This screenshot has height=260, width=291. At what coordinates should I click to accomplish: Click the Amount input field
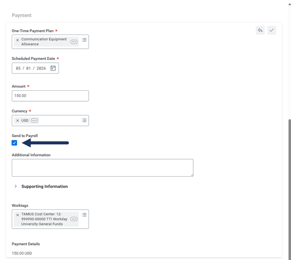50,96
